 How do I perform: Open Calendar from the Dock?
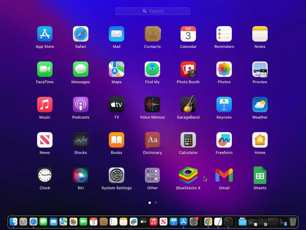click(94, 222)
